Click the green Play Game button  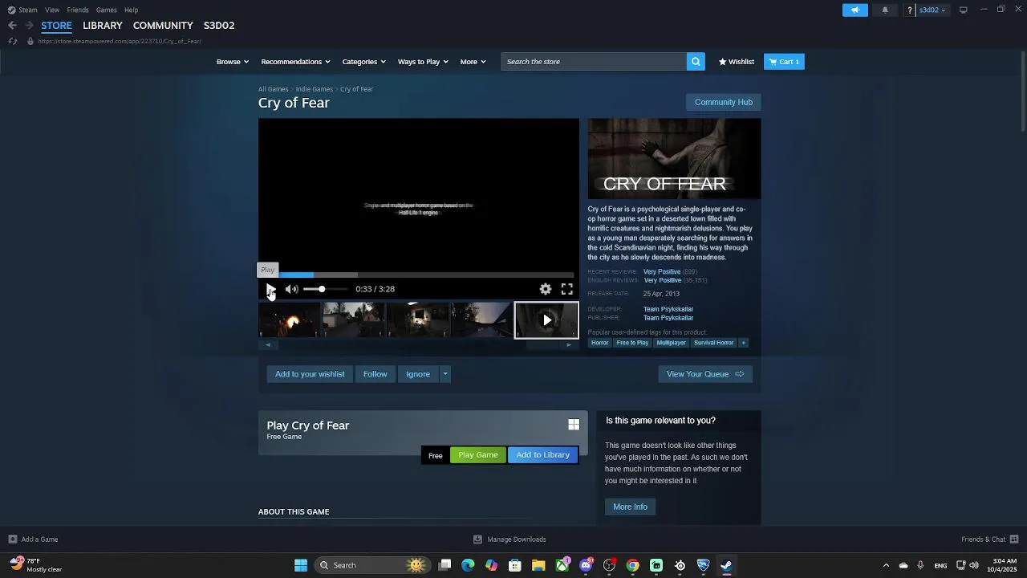coord(478,455)
